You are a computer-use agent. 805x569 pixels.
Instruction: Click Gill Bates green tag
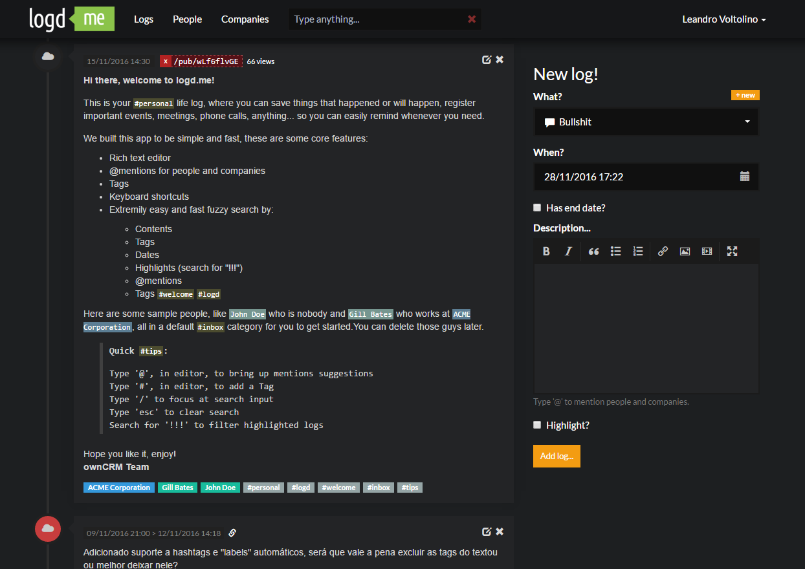178,488
